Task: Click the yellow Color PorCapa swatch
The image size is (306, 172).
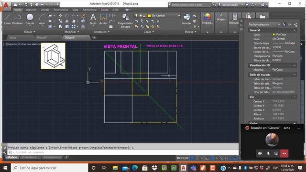Action: pyautogui.click(x=273, y=34)
